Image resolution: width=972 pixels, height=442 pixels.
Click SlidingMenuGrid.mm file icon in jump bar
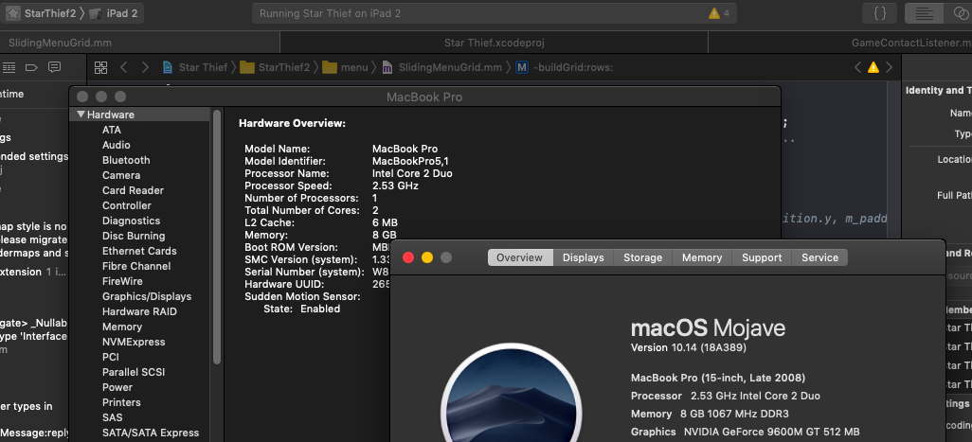point(387,67)
